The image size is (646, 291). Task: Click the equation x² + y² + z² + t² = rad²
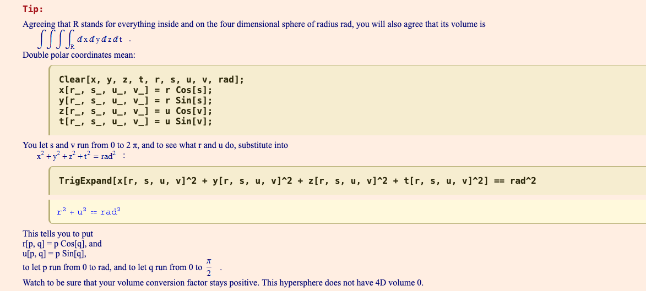77,156
